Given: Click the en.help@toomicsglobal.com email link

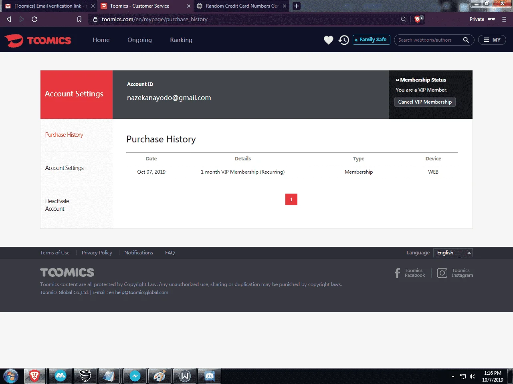Looking at the screenshot, I should click(x=139, y=292).
